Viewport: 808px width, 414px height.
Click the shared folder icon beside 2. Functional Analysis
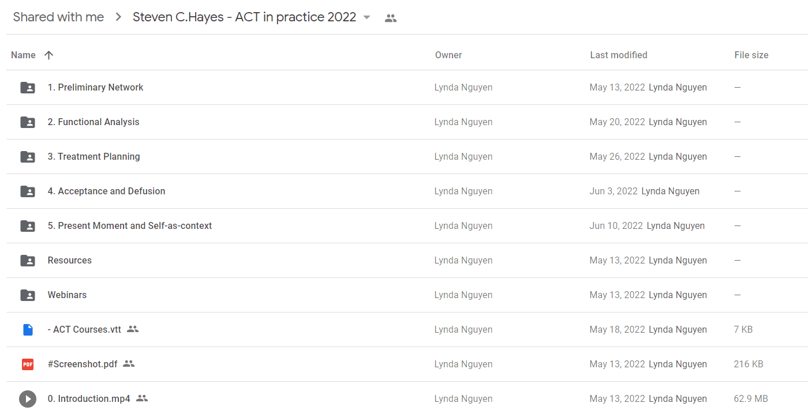pos(28,122)
